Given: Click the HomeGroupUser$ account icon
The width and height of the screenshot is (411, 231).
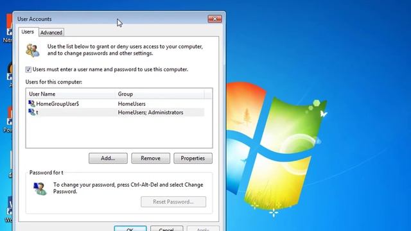Looking at the screenshot, I should [x=31, y=103].
